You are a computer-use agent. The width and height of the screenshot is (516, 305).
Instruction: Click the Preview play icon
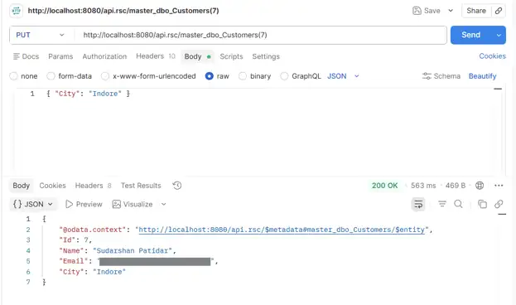point(69,204)
